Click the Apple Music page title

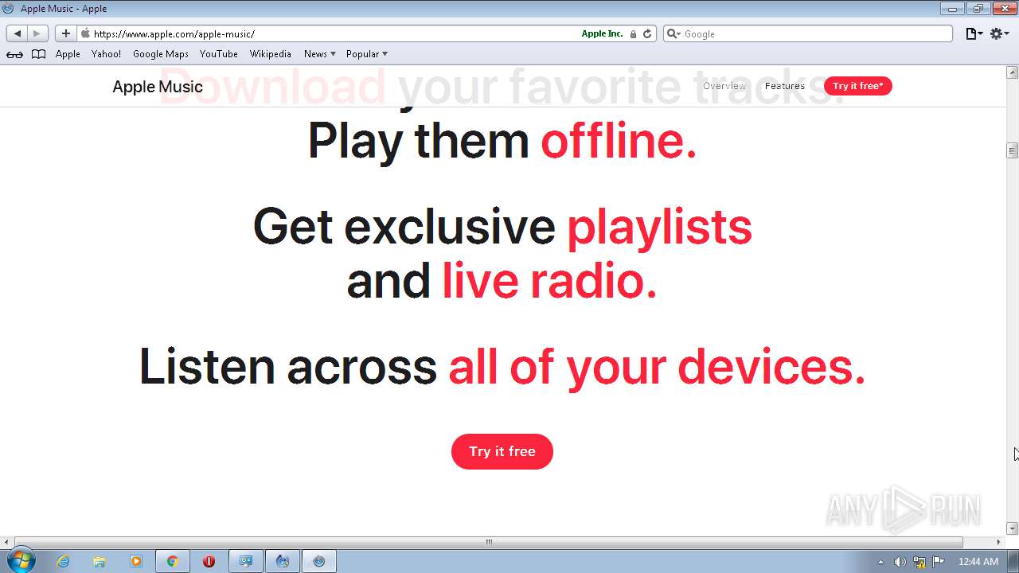(158, 86)
